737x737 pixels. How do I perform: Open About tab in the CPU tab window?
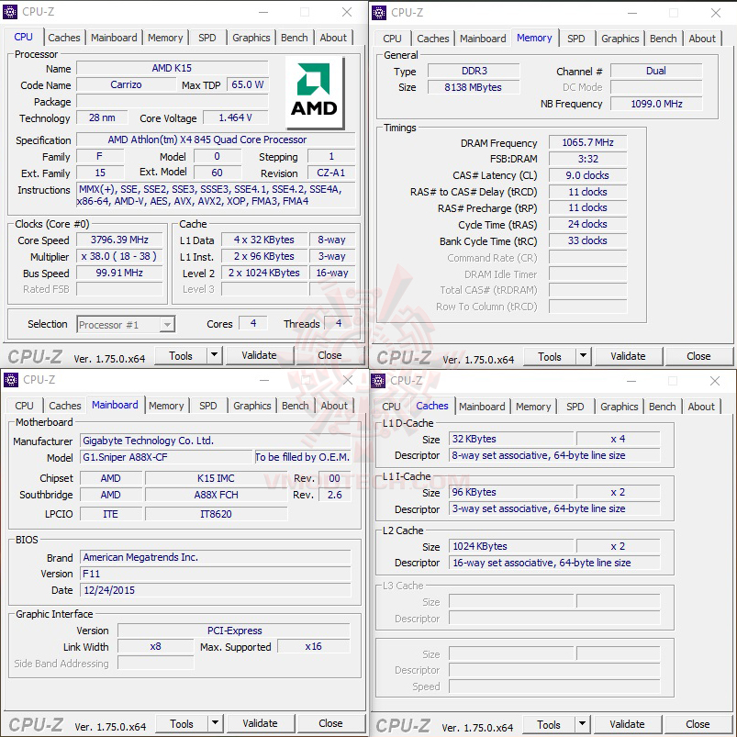333,38
